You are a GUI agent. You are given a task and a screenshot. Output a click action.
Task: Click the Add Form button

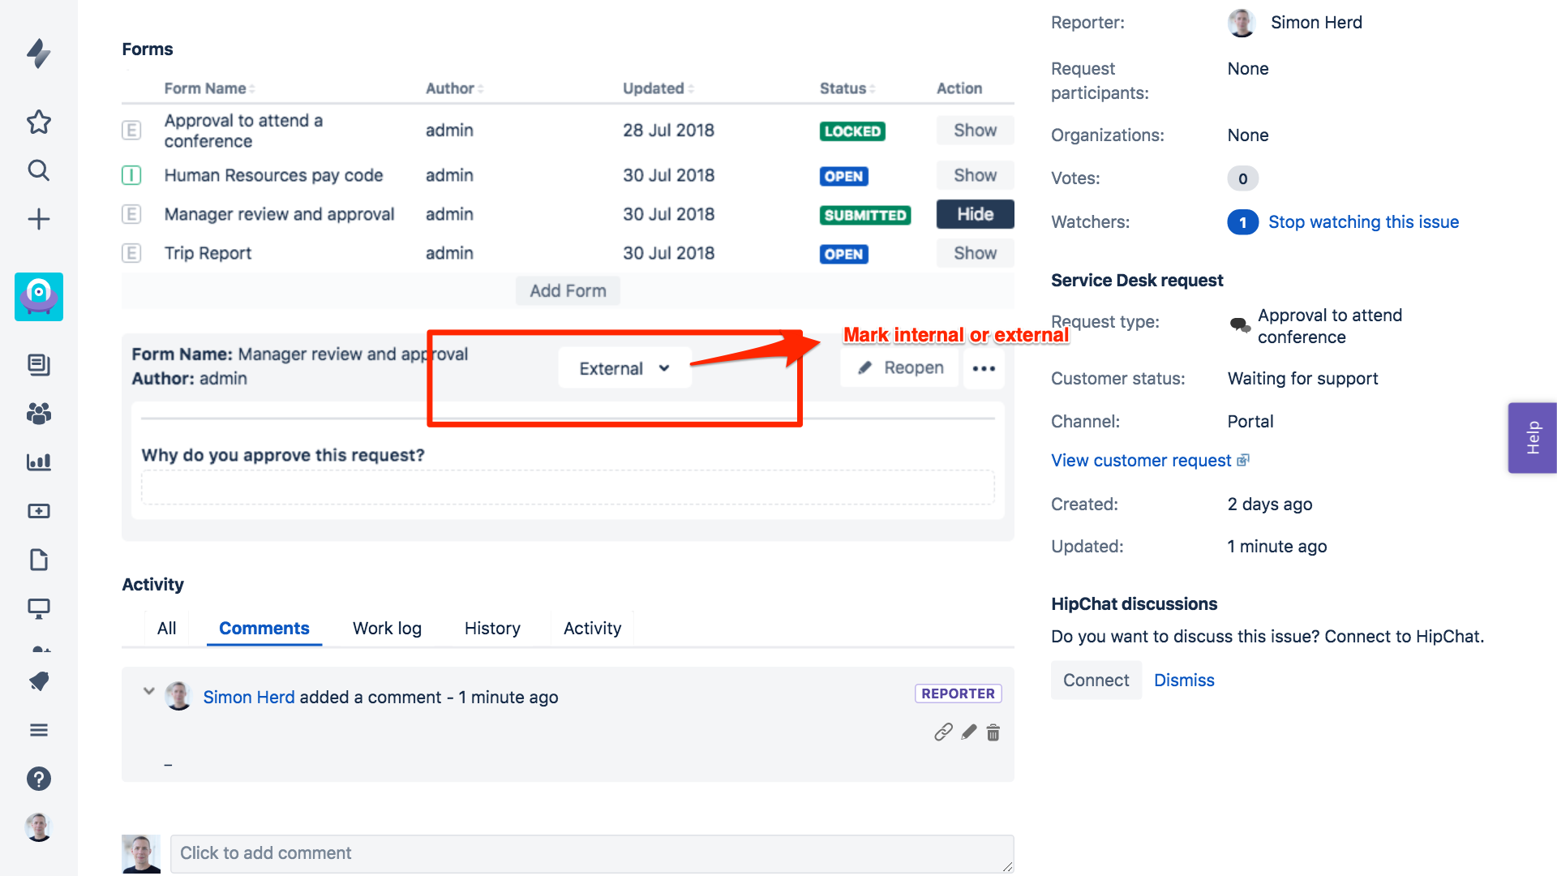click(x=568, y=290)
